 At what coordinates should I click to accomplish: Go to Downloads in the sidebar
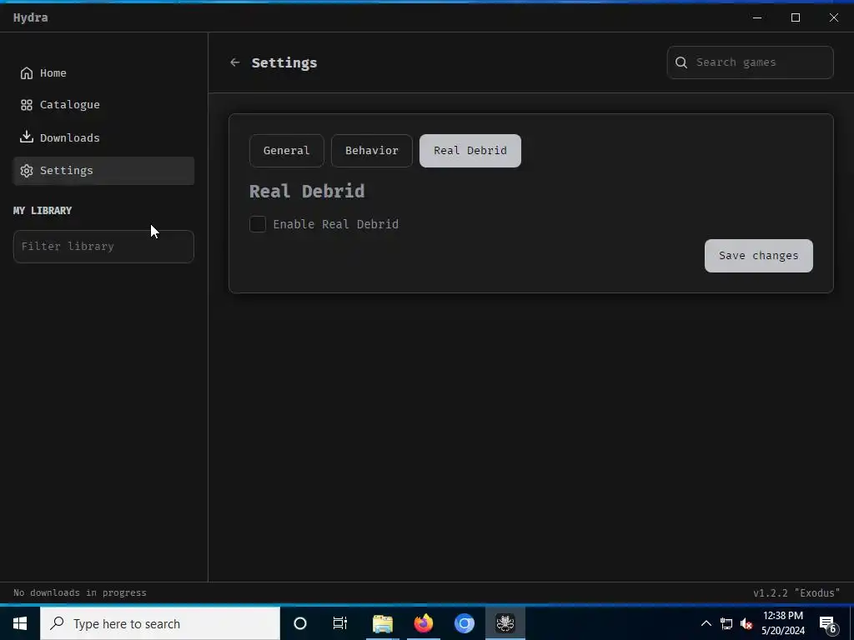[103, 137]
